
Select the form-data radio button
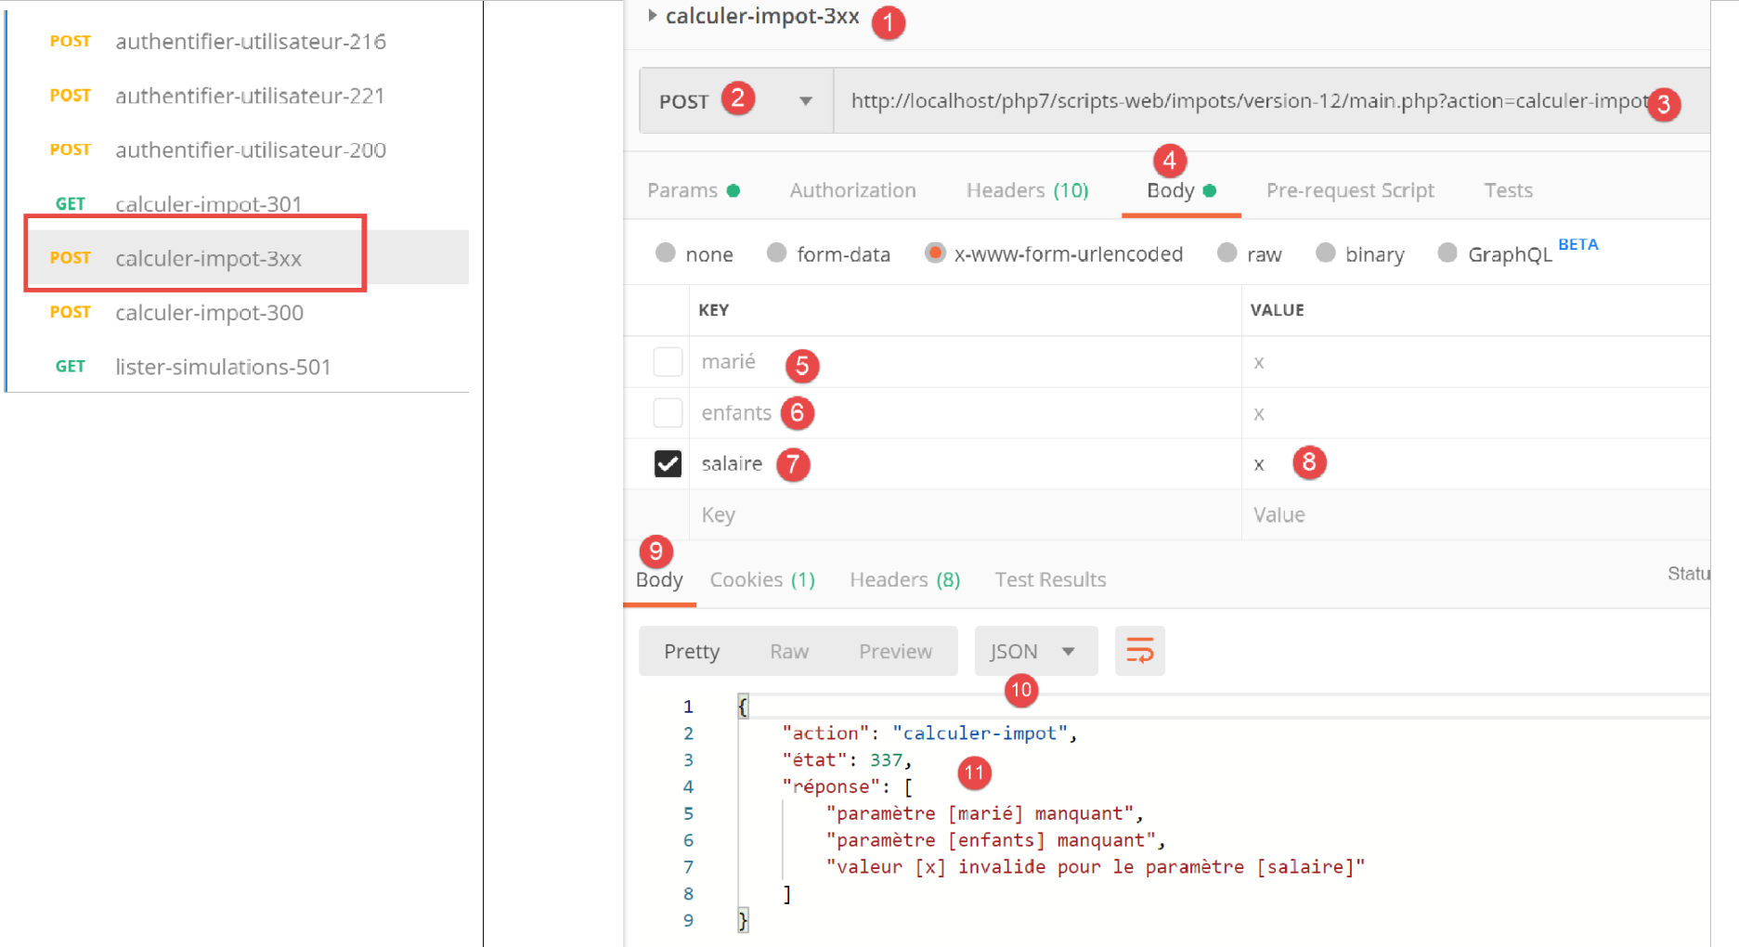point(777,253)
